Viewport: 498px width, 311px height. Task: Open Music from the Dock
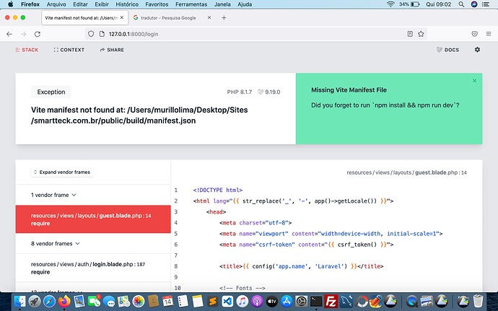[x=242, y=301]
